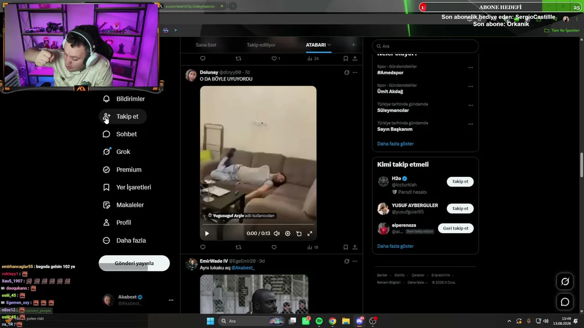Like the post with 1 like
The width and height of the screenshot is (584, 328).
coord(276,58)
